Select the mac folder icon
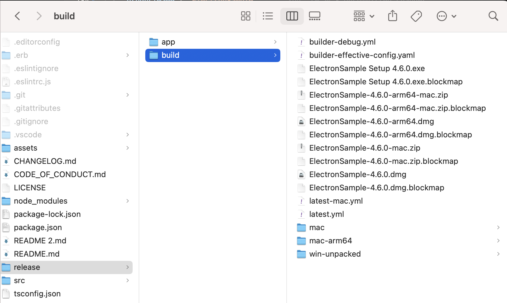 pos(301,227)
